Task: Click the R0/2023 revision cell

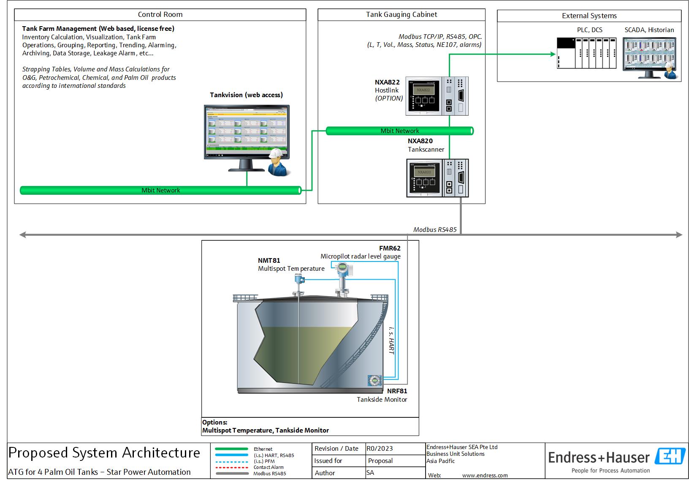Action: click(x=395, y=449)
